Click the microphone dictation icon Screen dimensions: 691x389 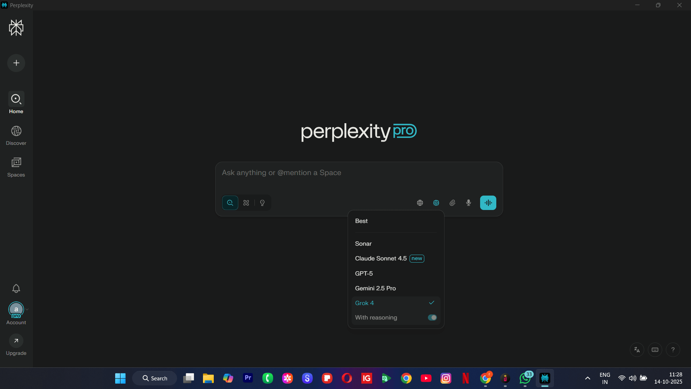(469, 203)
